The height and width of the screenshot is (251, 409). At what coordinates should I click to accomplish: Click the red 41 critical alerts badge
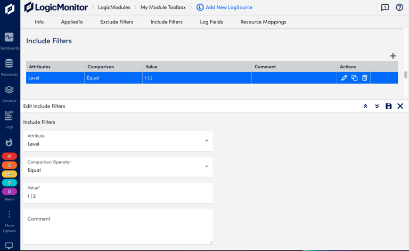click(10, 156)
